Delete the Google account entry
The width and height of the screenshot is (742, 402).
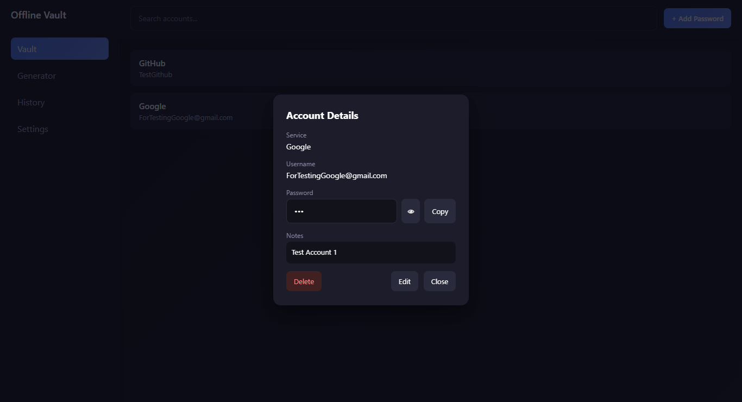point(304,281)
